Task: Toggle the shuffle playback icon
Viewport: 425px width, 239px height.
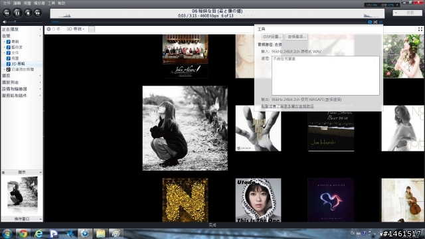Action: pos(375,22)
